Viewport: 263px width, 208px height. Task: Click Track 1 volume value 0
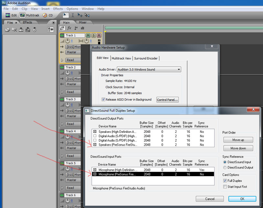click(x=72, y=41)
